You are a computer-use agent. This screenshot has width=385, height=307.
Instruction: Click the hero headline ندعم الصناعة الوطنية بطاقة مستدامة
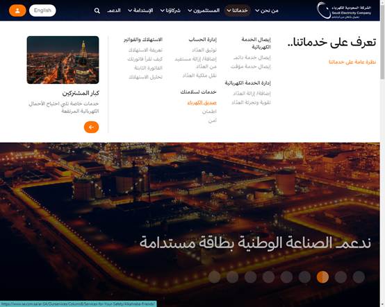(x=255, y=243)
